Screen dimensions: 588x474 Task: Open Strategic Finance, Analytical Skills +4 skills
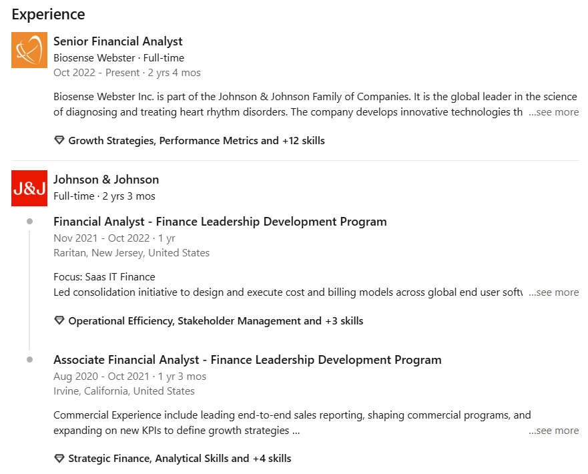coord(180,459)
